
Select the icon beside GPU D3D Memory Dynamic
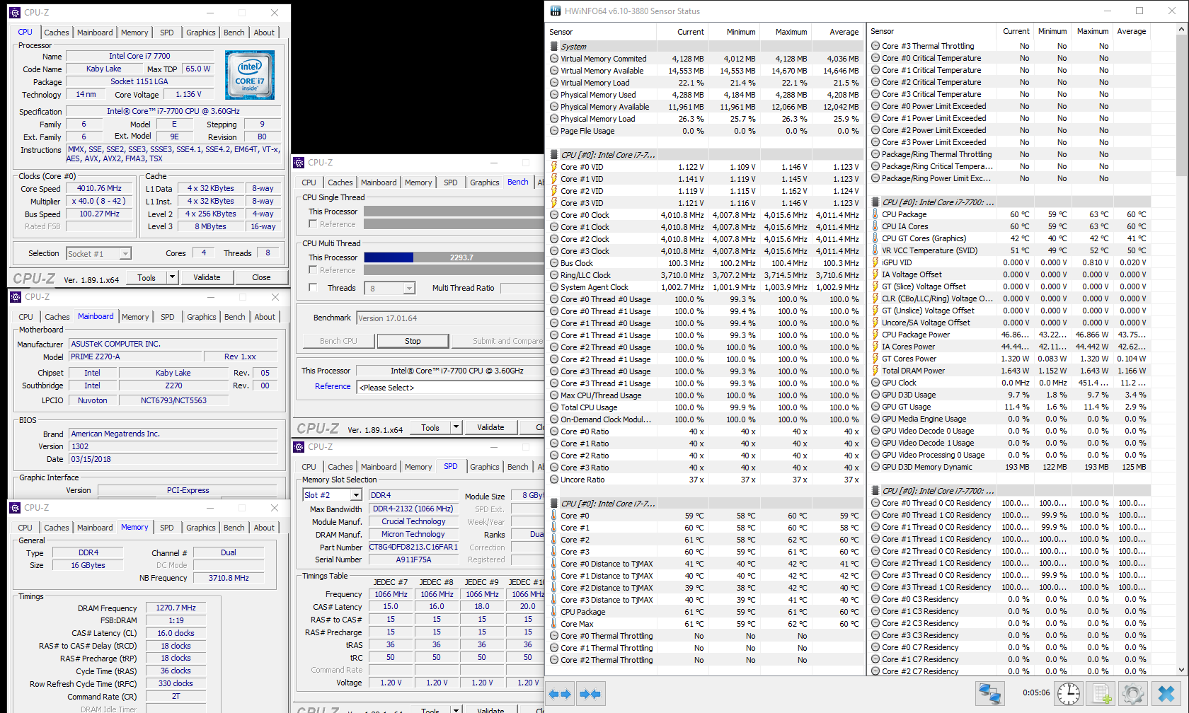click(875, 467)
